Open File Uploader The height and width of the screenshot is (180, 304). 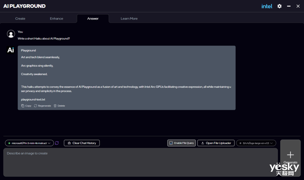[x=216, y=143]
